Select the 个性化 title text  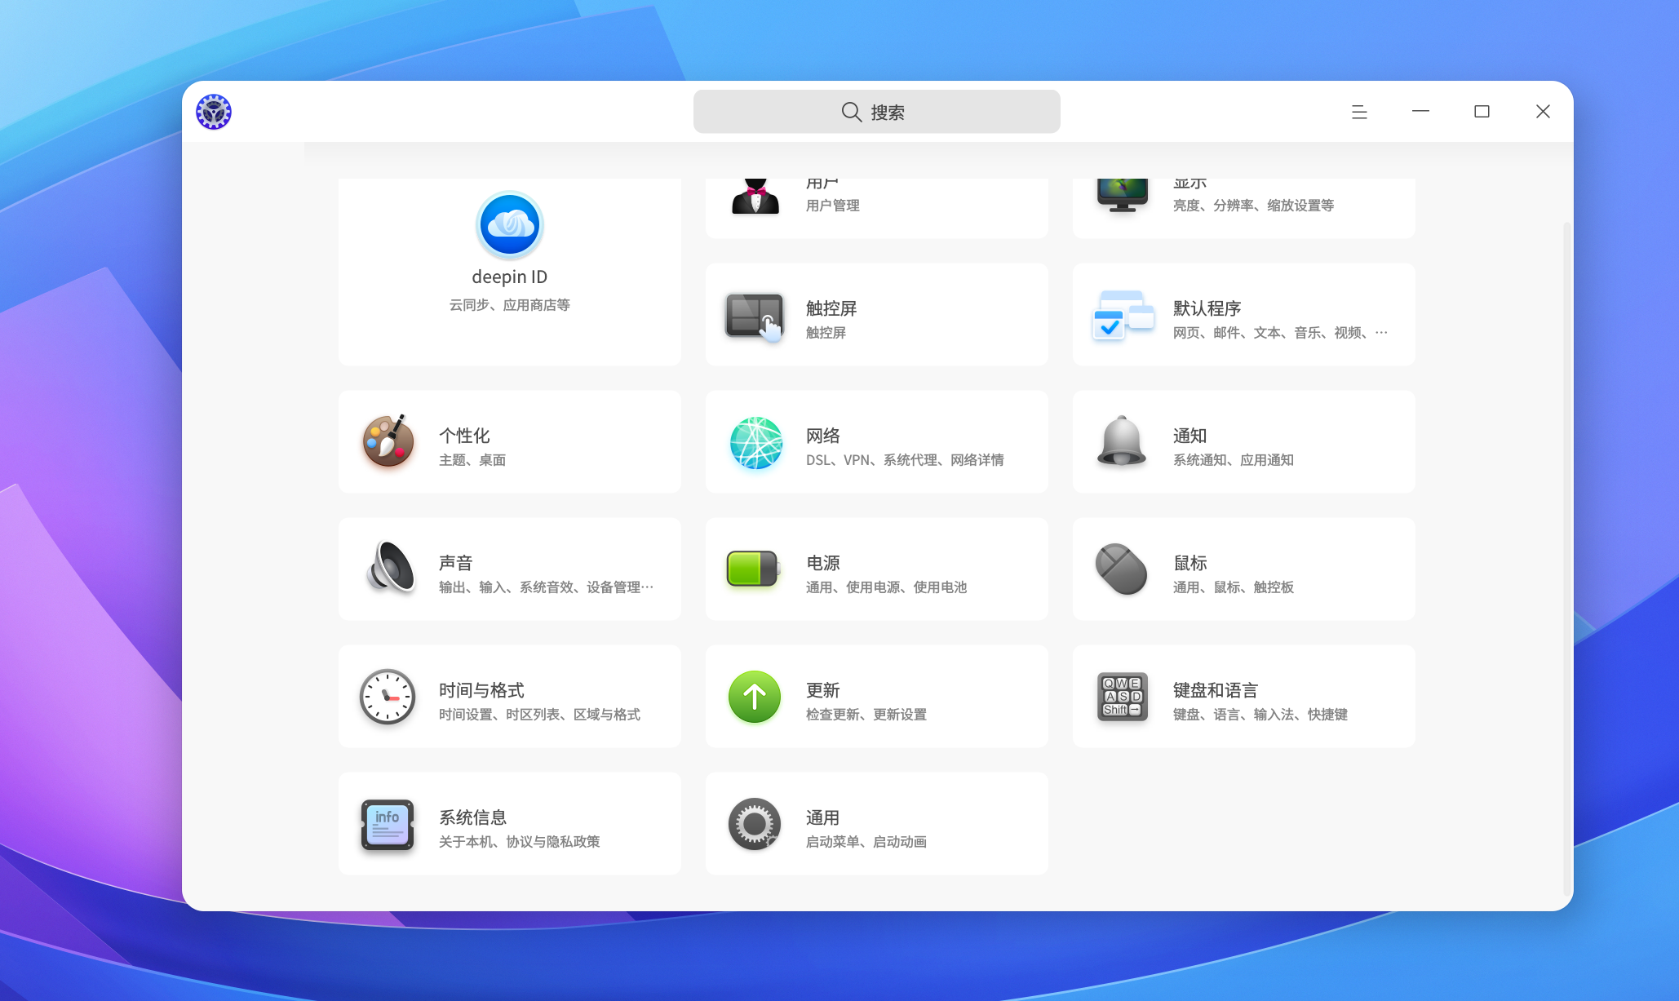[x=464, y=436]
